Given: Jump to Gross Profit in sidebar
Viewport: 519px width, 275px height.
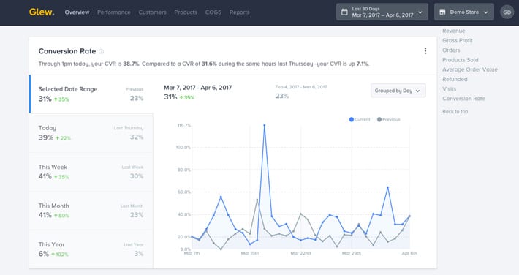Looking at the screenshot, I should click(458, 40).
